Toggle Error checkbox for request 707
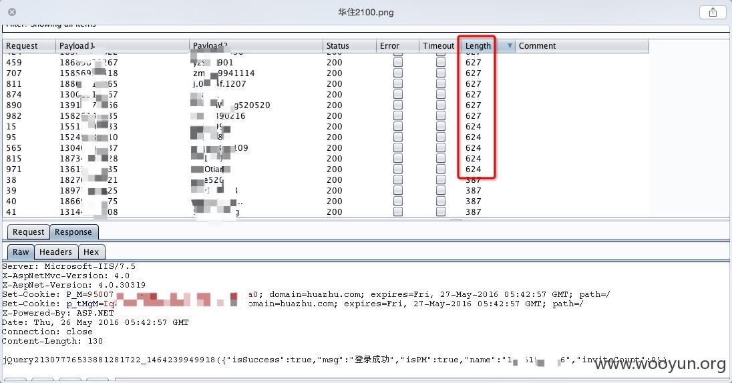Image resolution: width=732 pixels, height=383 pixels. (x=398, y=73)
